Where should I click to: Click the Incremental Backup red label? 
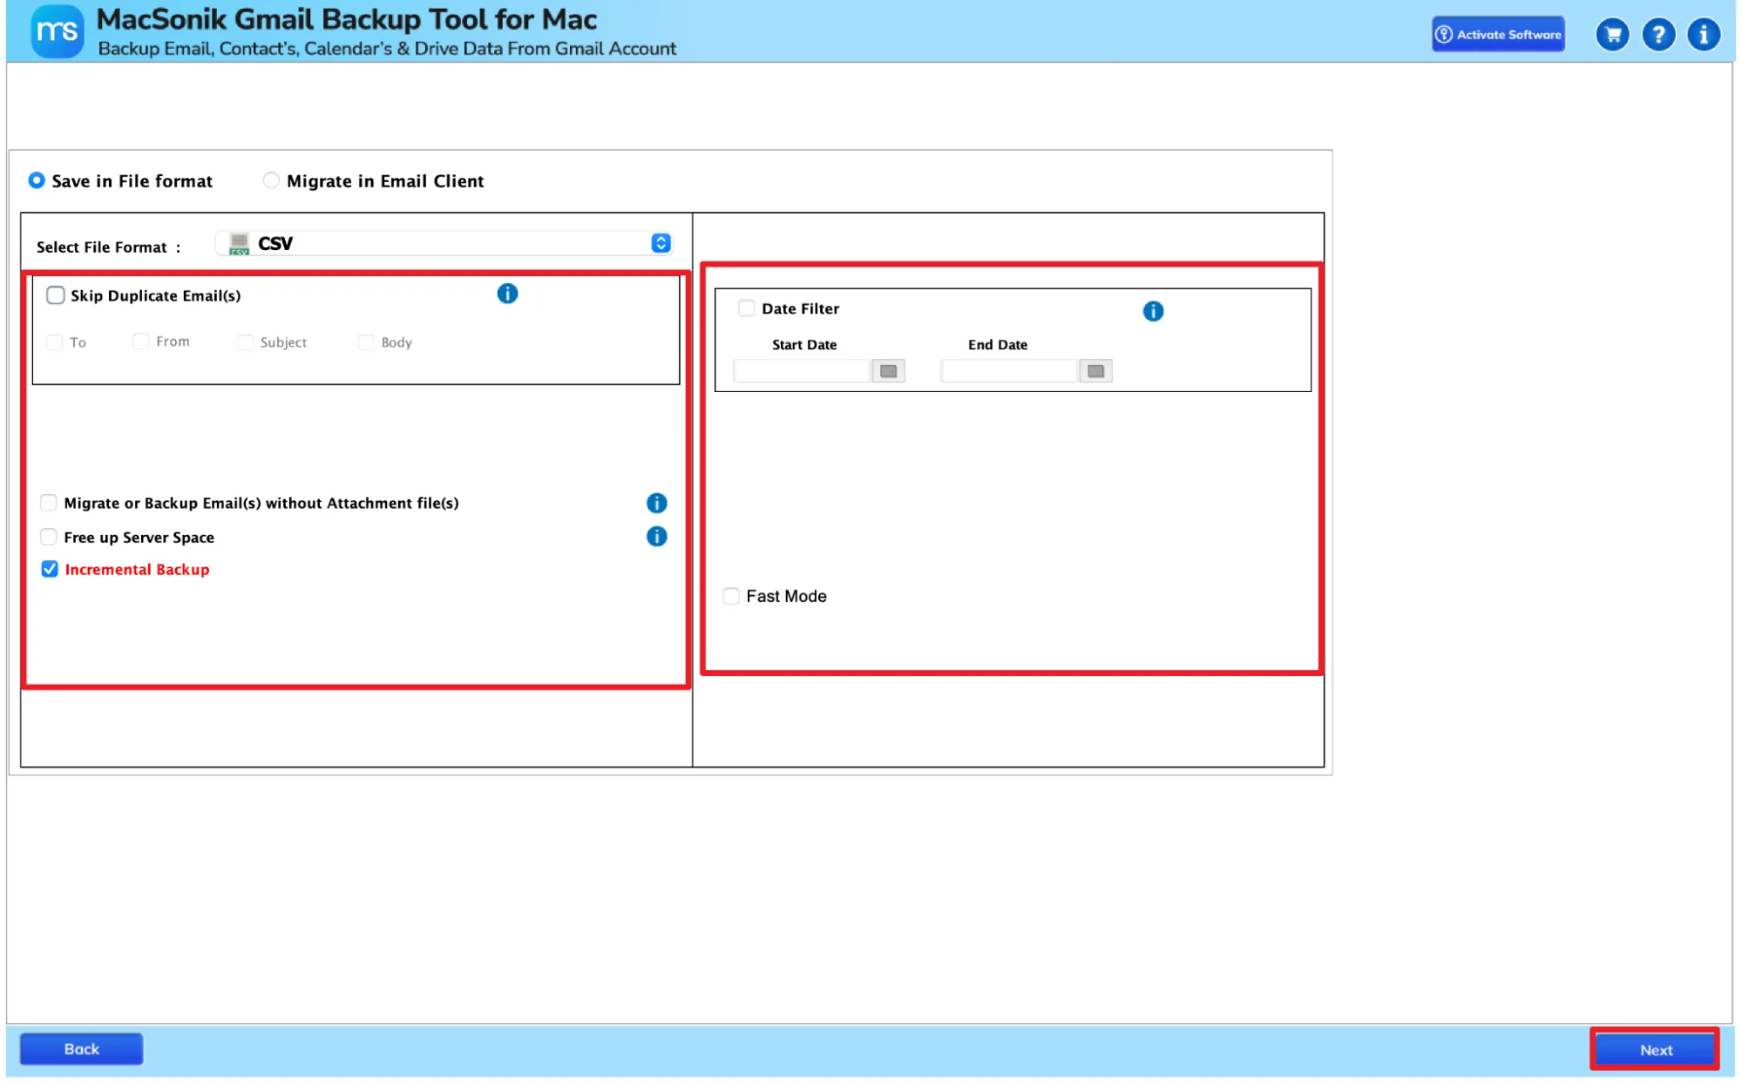tap(137, 570)
